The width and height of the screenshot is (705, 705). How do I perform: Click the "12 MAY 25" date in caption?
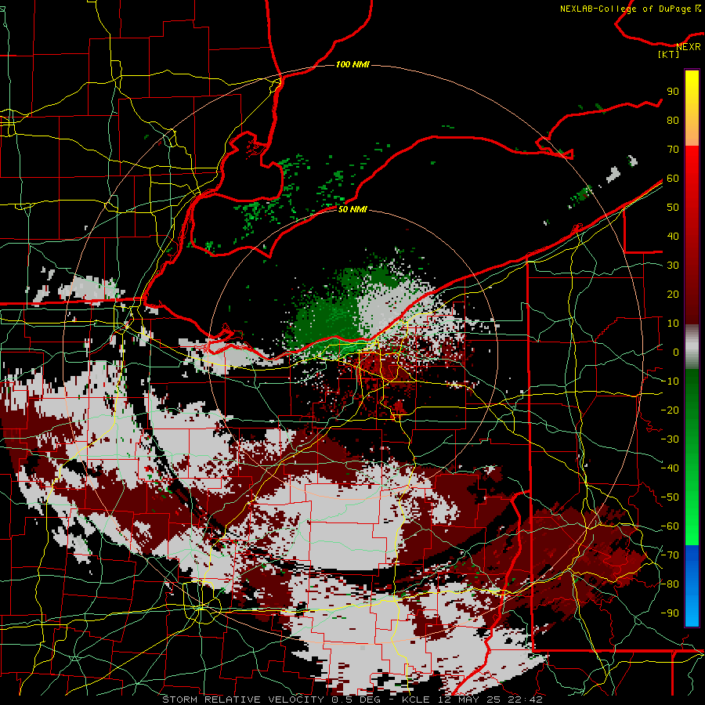click(468, 700)
